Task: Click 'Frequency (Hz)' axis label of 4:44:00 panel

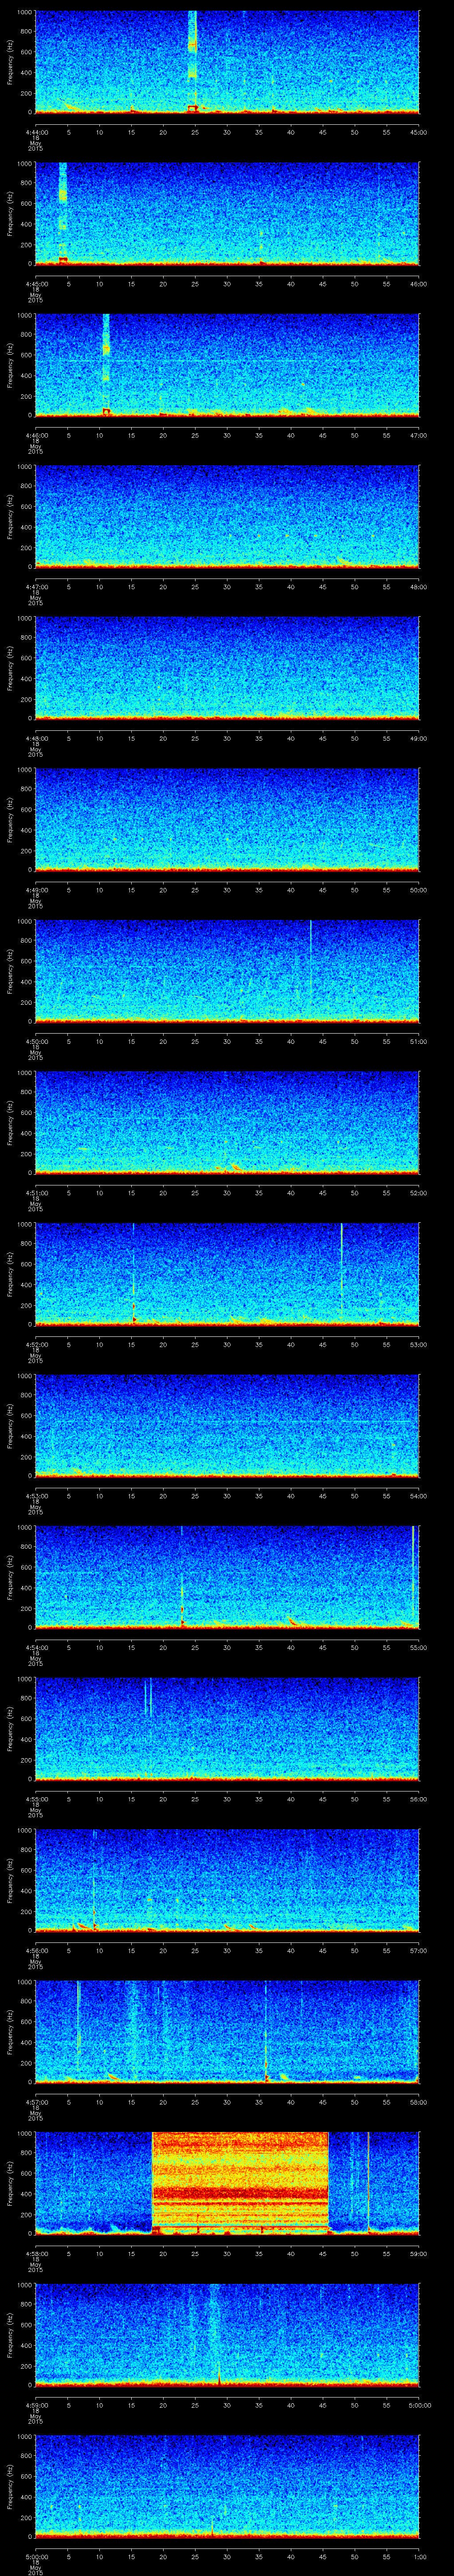Action: pos(10,62)
